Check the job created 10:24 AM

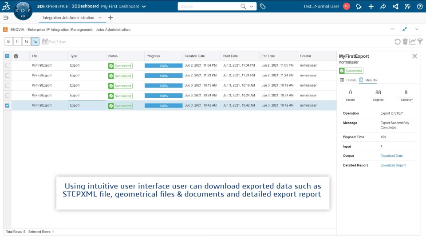[8, 96]
